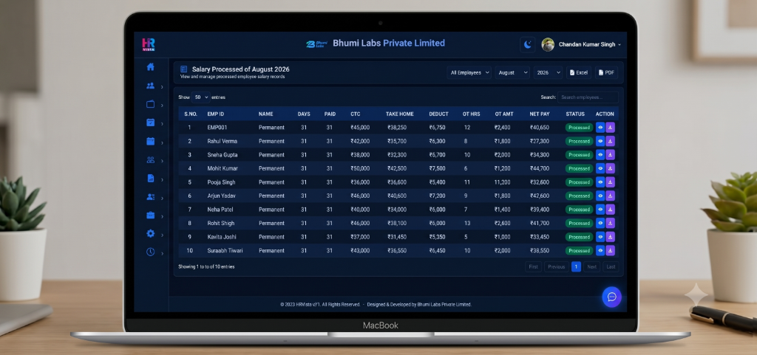Click net pay value ₹44,700
Screen dimensions: 757x355
coord(539,168)
